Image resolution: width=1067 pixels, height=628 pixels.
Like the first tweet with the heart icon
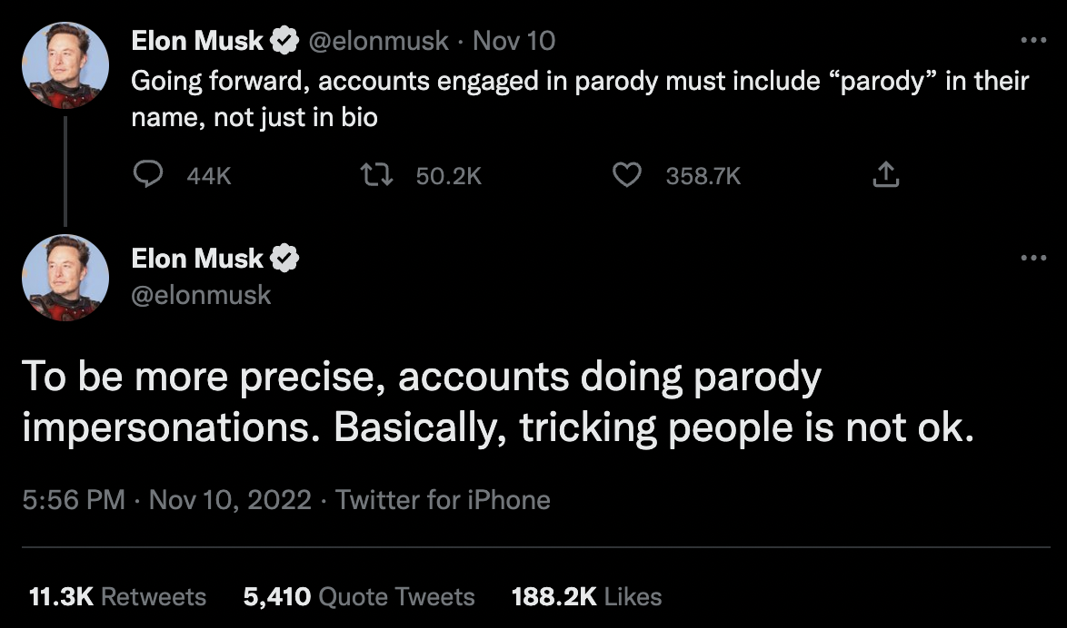pos(627,175)
